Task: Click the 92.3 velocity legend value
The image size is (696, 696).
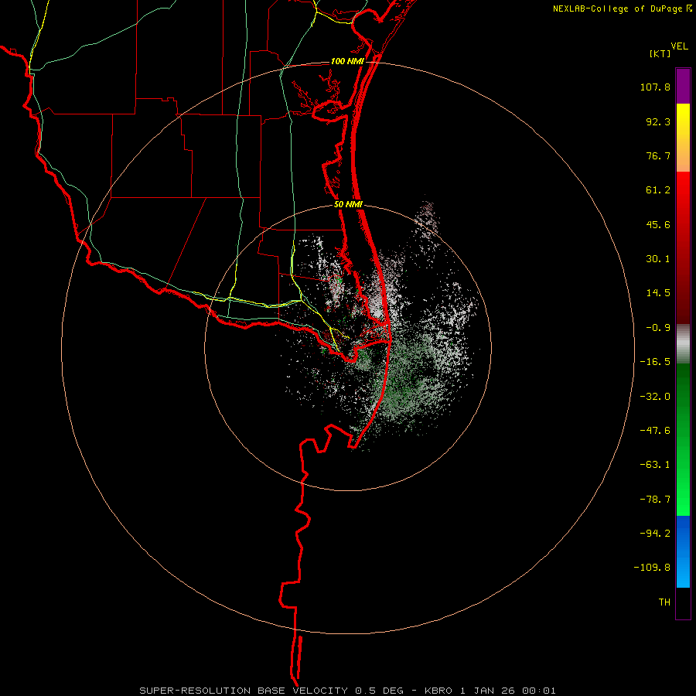Action: coord(658,121)
